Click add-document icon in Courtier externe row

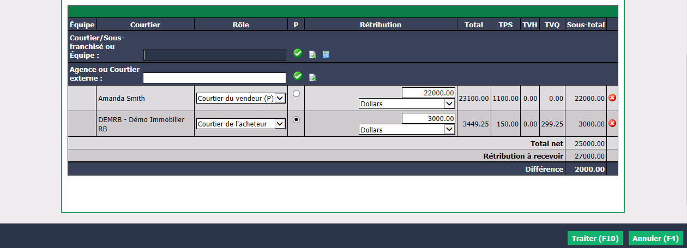[x=312, y=77]
